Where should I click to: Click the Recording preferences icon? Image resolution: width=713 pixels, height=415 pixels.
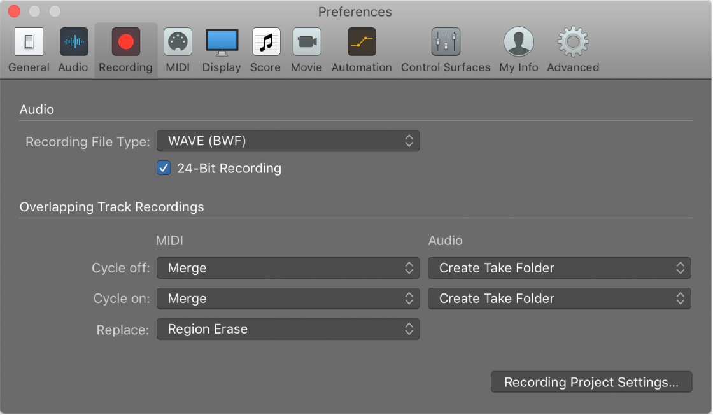click(x=125, y=50)
